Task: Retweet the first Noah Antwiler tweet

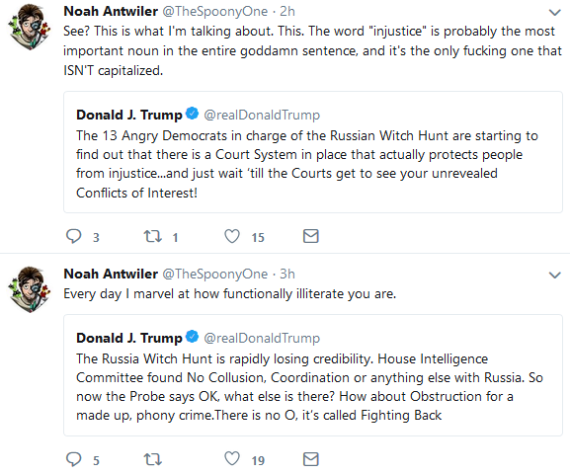Action: 153,236
